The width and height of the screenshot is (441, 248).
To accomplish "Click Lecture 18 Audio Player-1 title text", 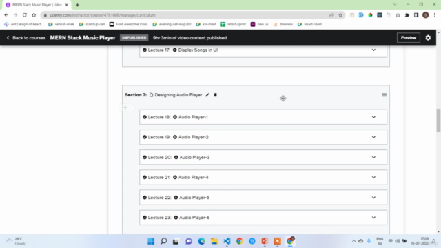I will (x=193, y=117).
